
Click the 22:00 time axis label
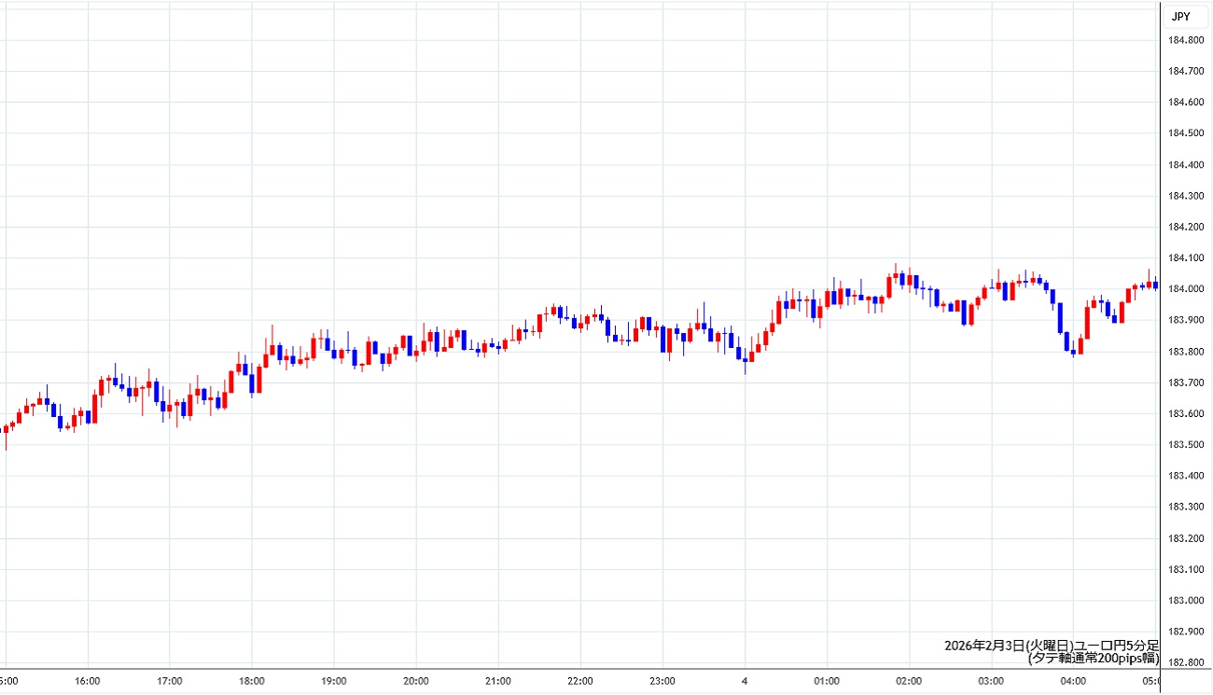tap(580, 681)
